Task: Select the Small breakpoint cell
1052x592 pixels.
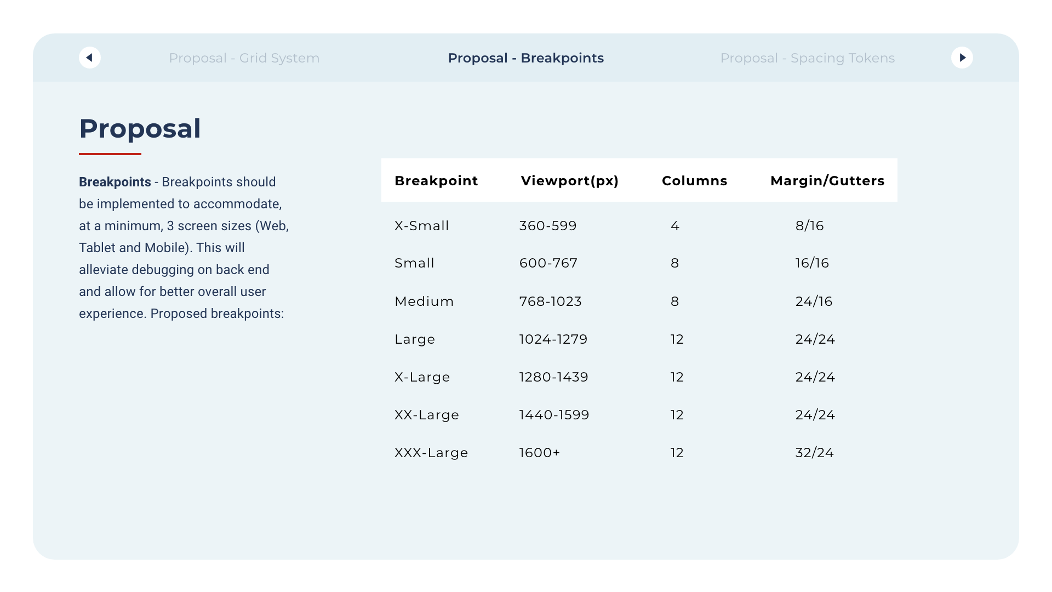Action: (415, 263)
